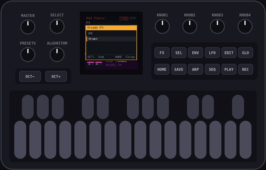This screenshot has width=266, height=170.
Task: Open the FX page button
Action: [162, 53]
